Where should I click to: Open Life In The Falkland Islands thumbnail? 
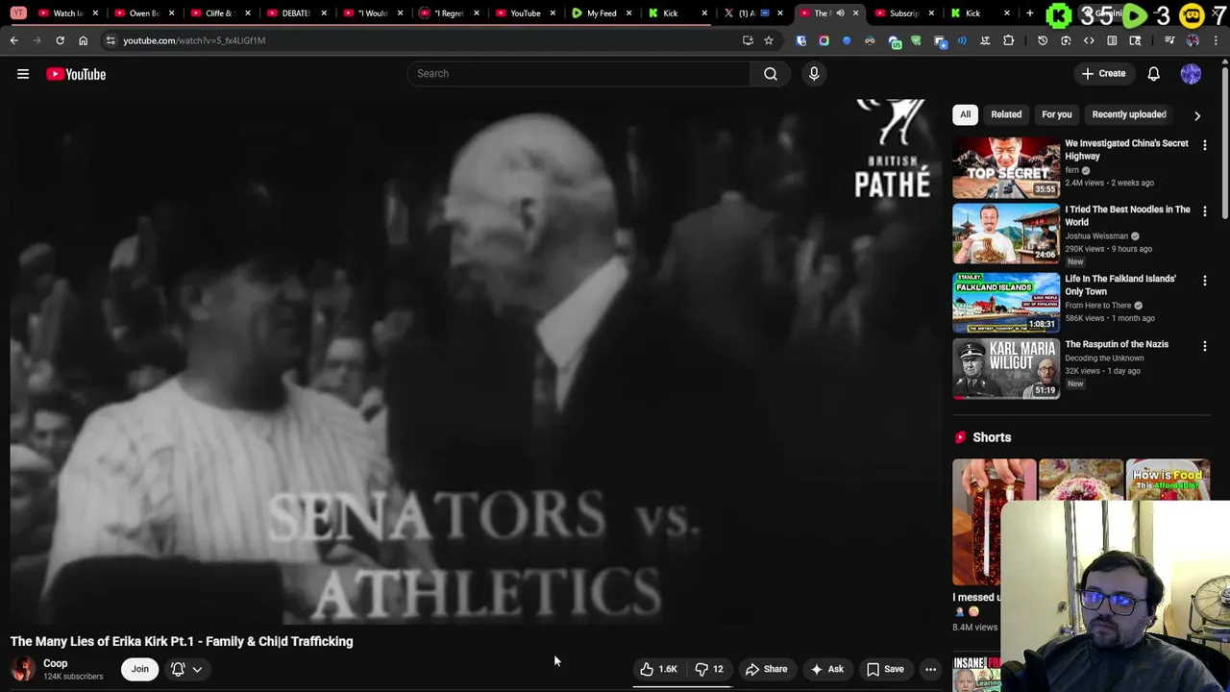coord(1006,302)
